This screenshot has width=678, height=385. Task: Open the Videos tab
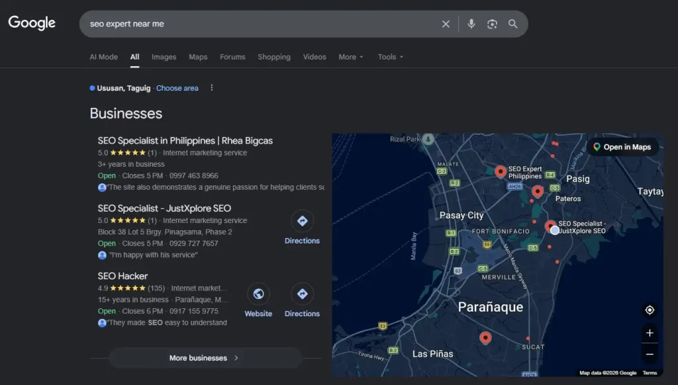[315, 57]
